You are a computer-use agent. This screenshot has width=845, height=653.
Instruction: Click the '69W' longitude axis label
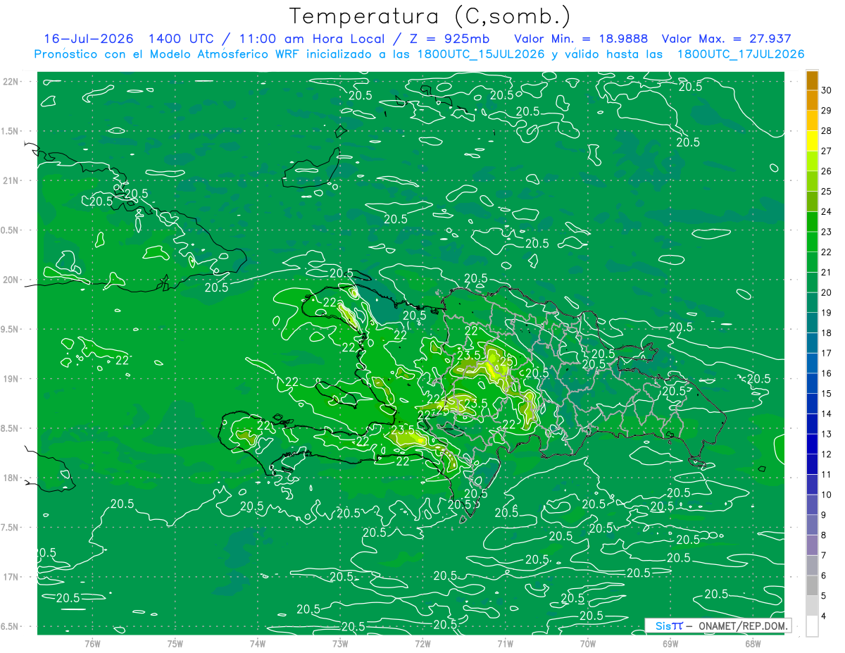tap(670, 643)
